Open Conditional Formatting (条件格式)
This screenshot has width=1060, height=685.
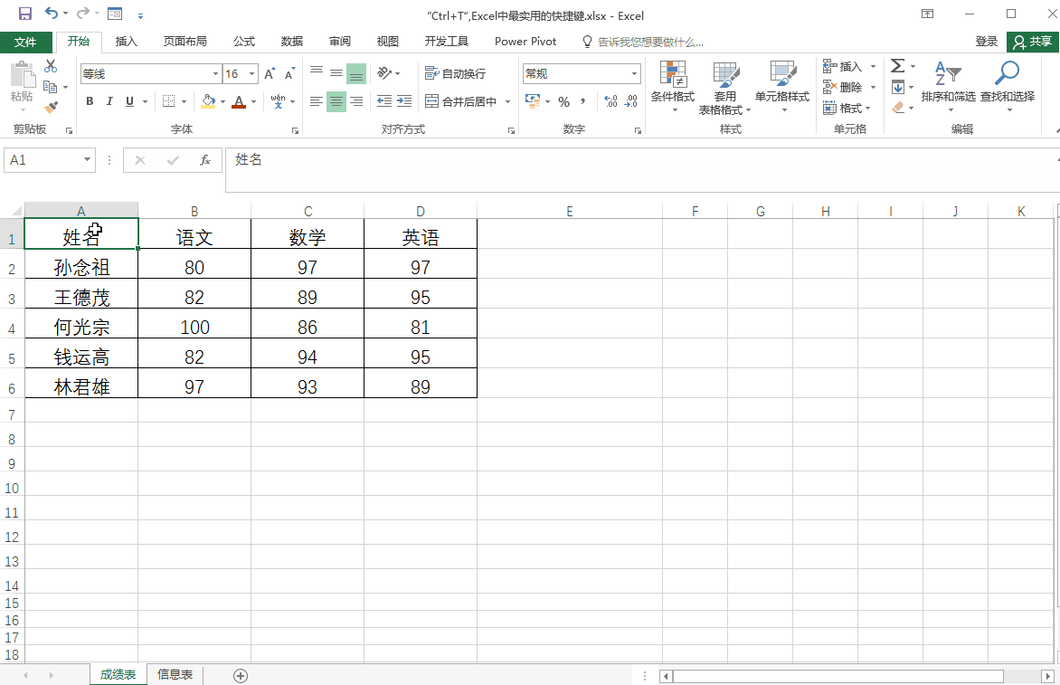click(x=673, y=87)
